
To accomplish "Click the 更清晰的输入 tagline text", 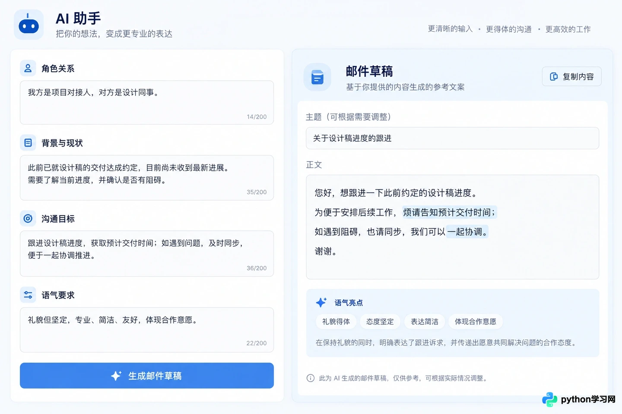I will 450,29.
